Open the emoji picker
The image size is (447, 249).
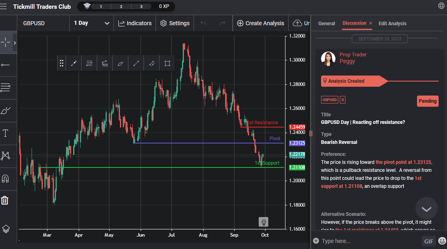tap(442, 241)
